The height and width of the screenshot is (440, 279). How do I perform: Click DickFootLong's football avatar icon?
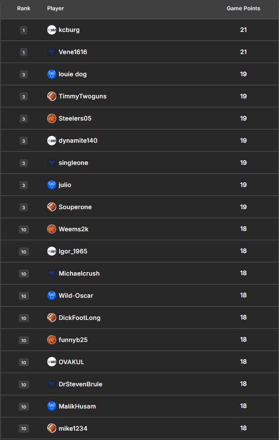point(52,318)
